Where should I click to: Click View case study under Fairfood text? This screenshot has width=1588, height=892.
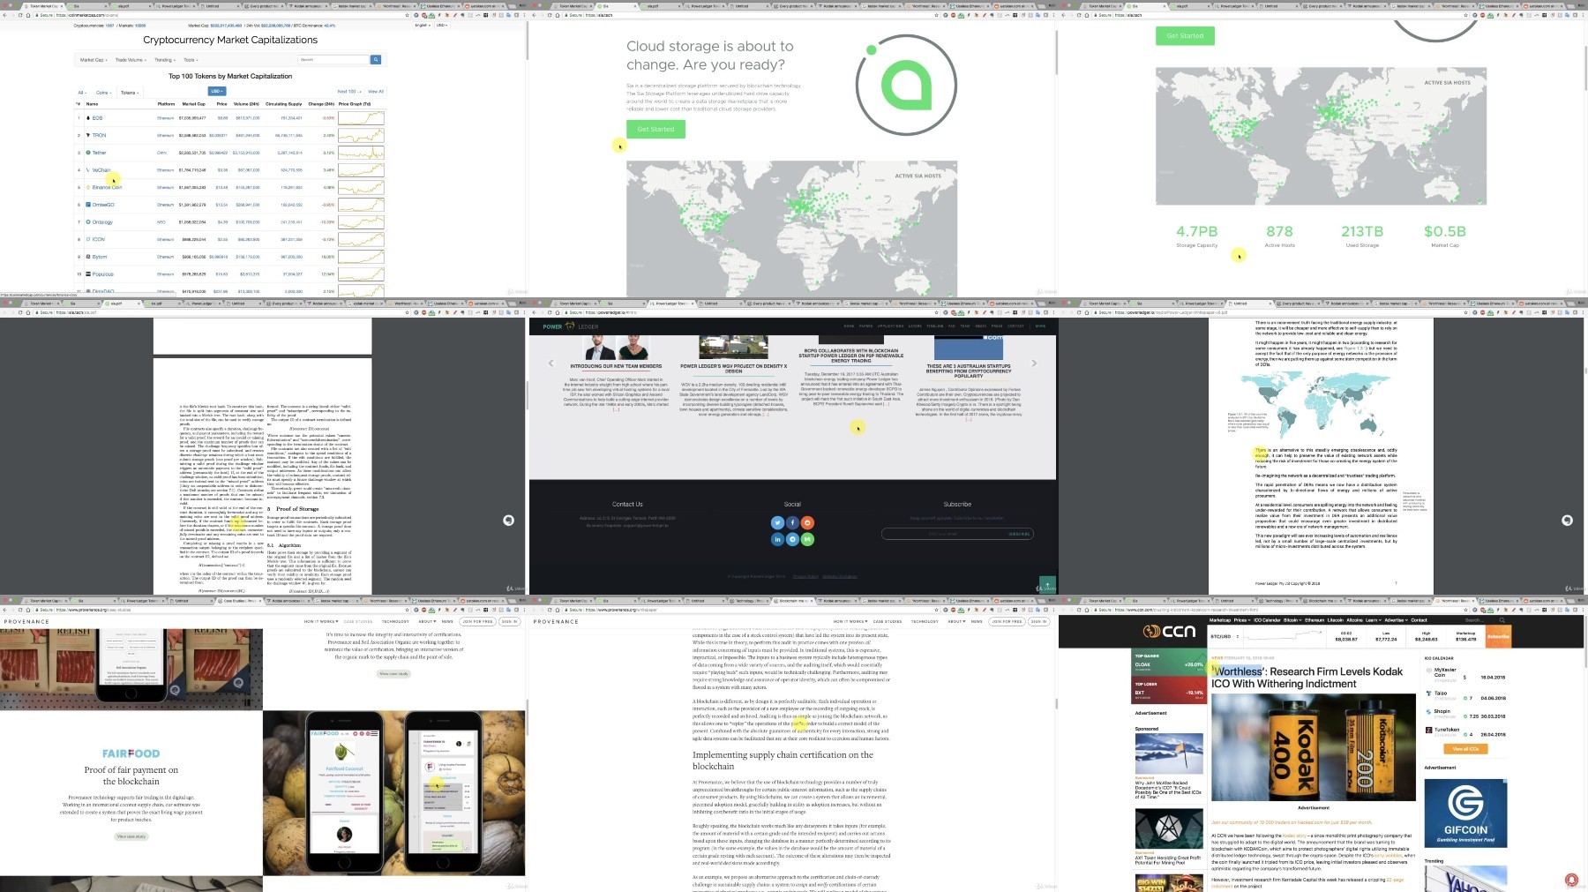coord(131,836)
